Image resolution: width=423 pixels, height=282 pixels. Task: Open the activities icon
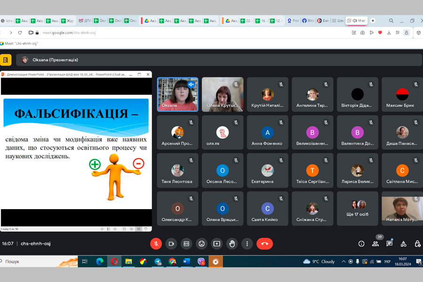pyautogui.click(x=403, y=243)
